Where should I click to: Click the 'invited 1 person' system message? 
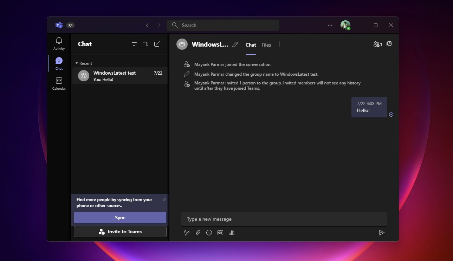277,85
